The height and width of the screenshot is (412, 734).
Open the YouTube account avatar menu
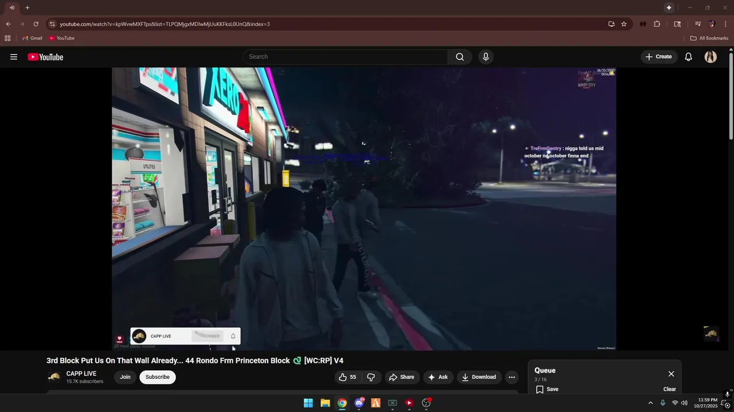pyautogui.click(x=710, y=57)
